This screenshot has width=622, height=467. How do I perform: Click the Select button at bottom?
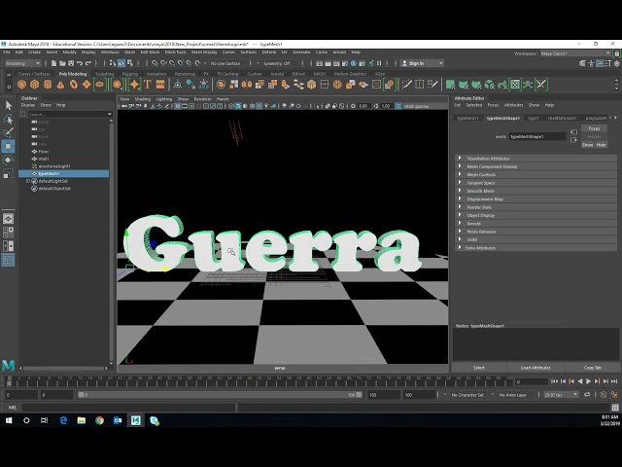pyautogui.click(x=479, y=368)
